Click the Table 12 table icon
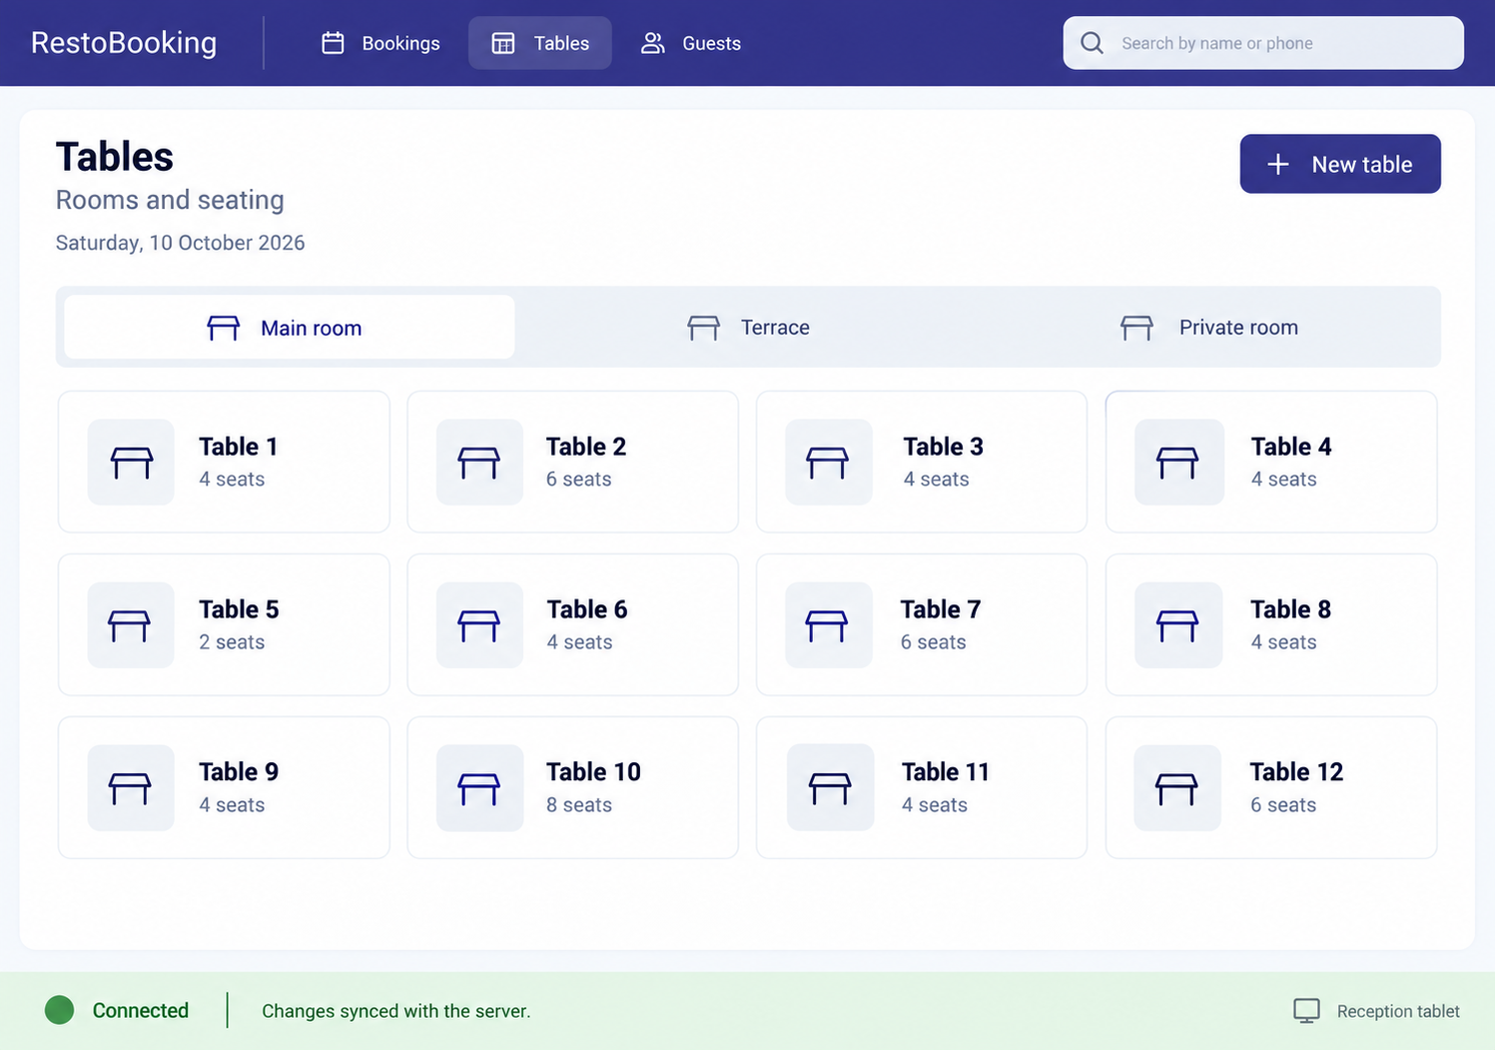This screenshot has width=1495, height=1050. click(x=1176, y=788)
